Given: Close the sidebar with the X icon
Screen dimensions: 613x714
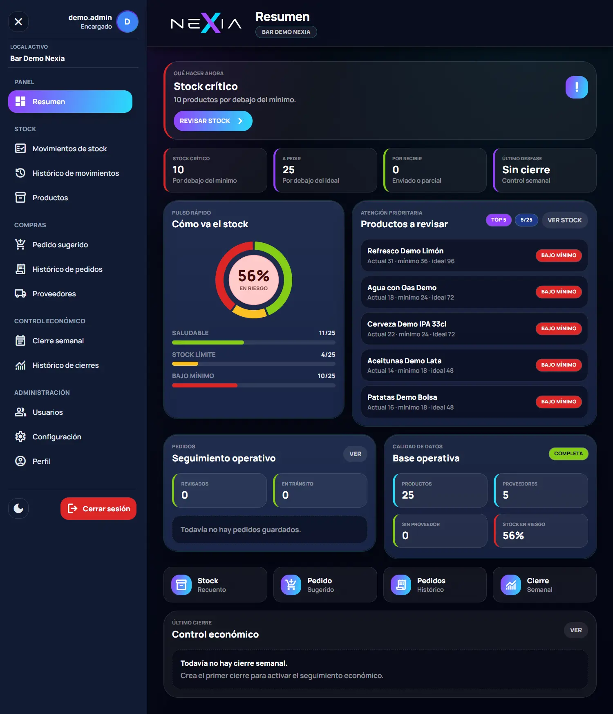Looking at the screenshot, I should click(18, 22).
